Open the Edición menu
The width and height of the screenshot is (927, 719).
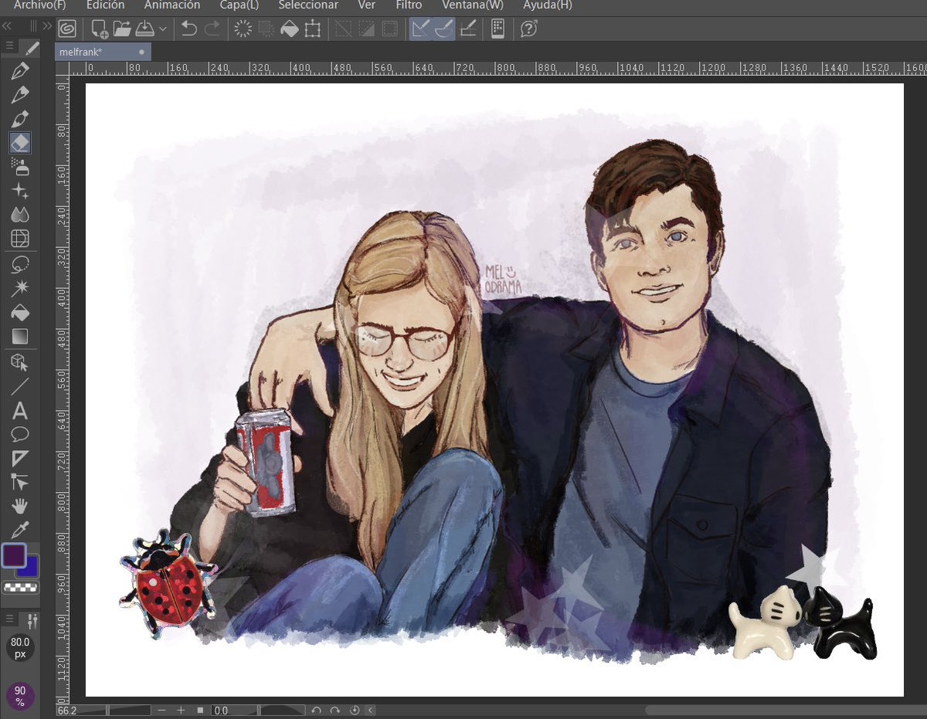tap(105, 5)
